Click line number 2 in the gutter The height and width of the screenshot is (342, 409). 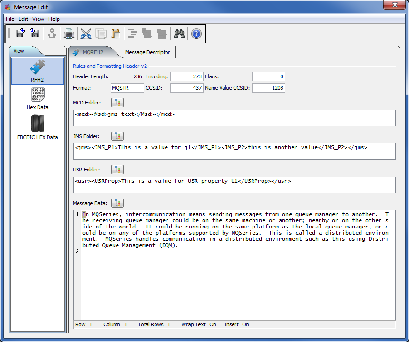(77, 251)
